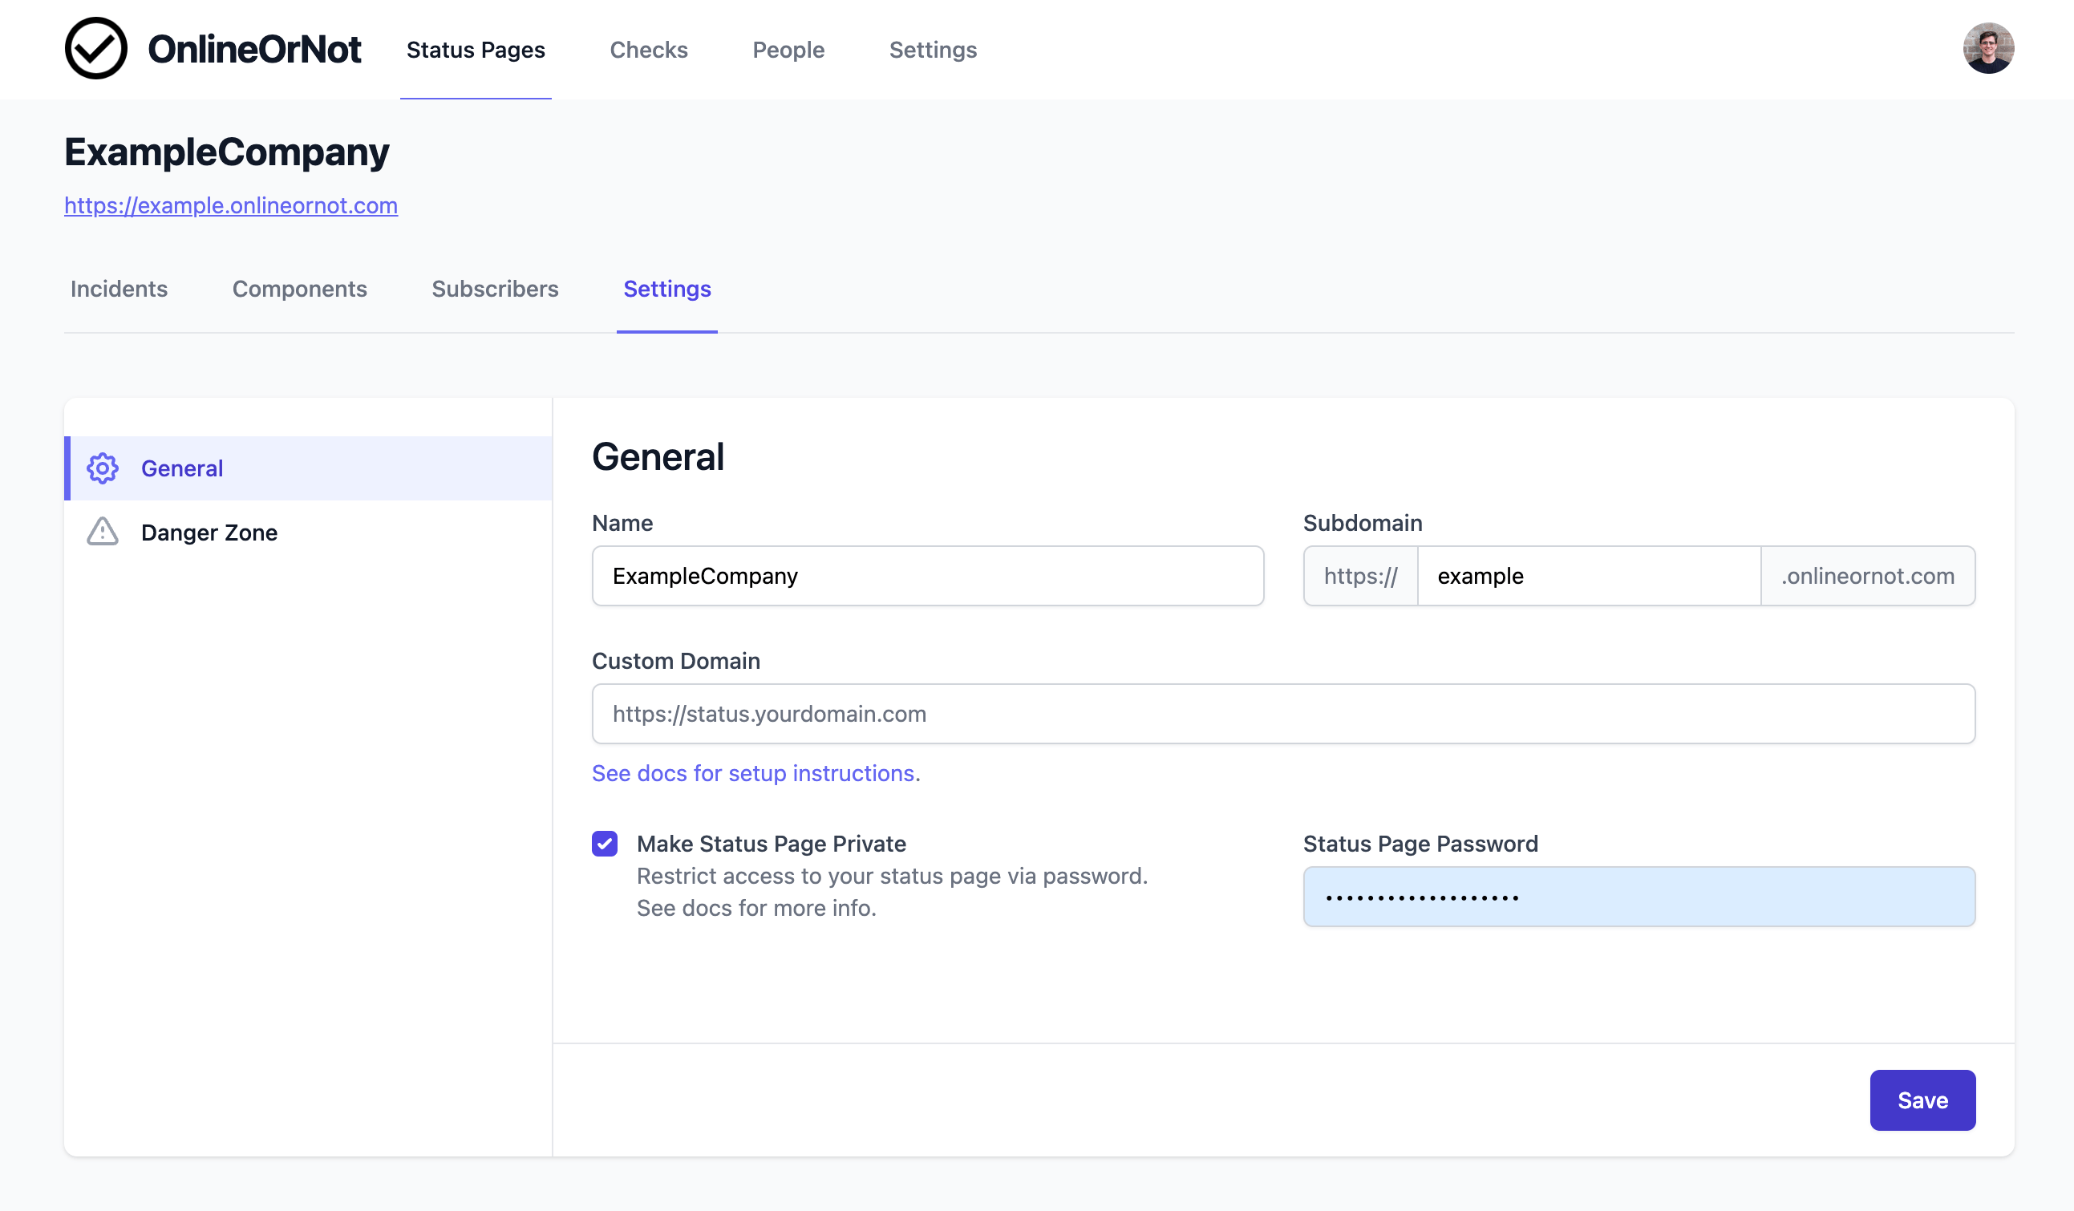The image size is (2074, 1211).
Task: Click the Status Page Password label
Action: 1420,843
